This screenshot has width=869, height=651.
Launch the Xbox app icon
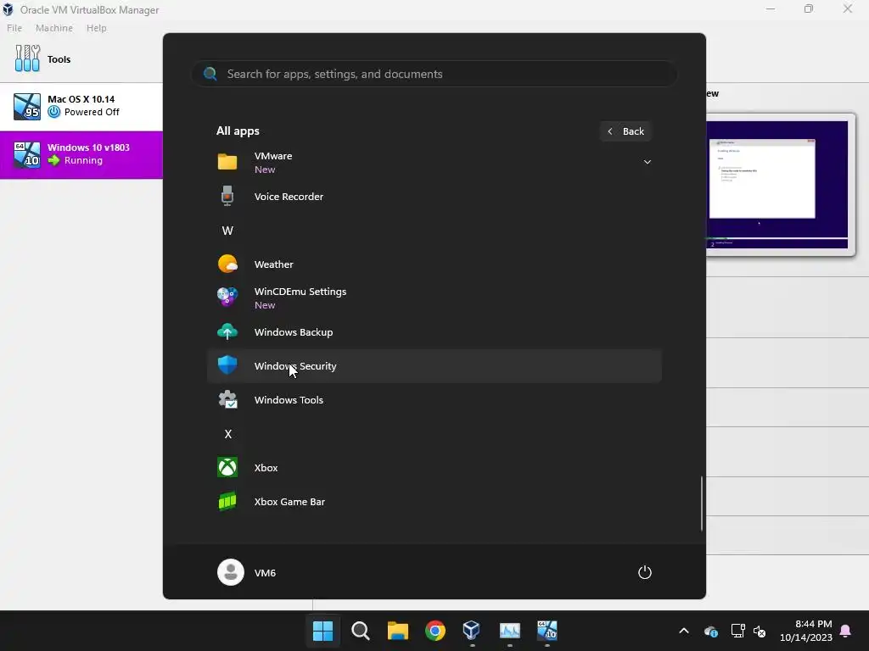coord(227,468)
